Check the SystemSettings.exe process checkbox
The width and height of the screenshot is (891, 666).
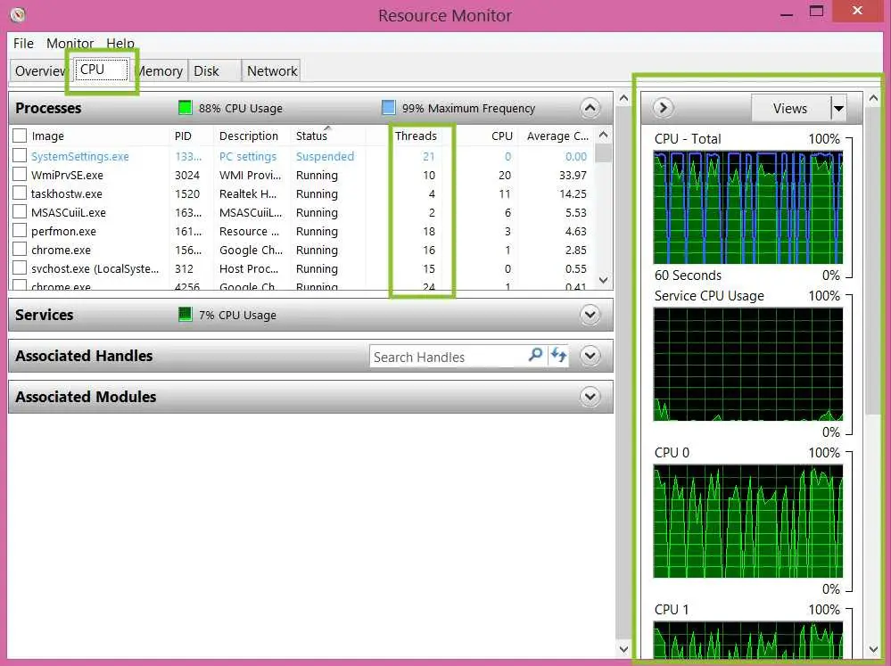tap(20, 155)
